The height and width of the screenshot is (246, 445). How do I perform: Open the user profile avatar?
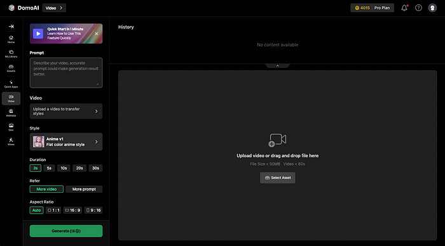432,8
